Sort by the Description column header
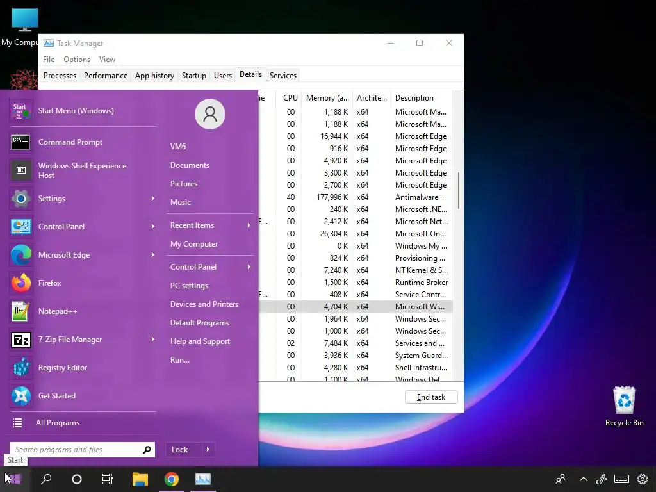Screen dimensions: 656x492 (422, 98)
